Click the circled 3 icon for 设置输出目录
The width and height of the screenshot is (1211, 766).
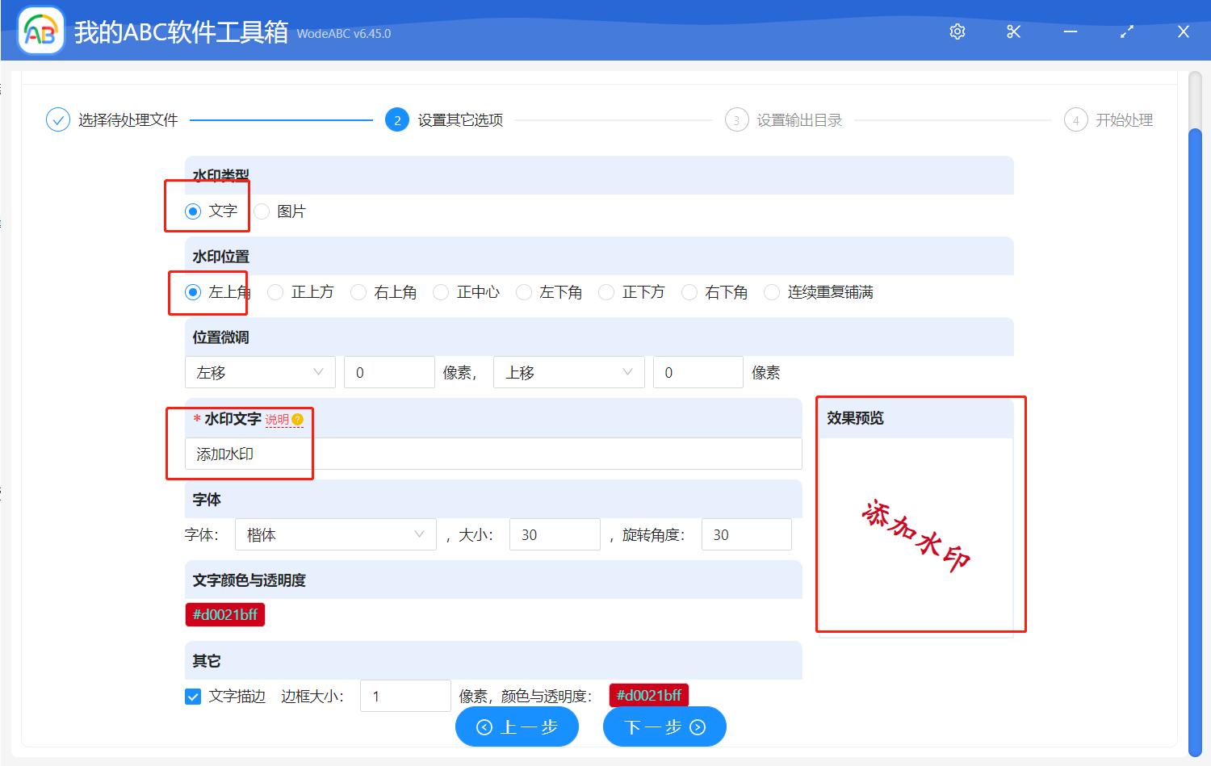[x=737, y=119]
